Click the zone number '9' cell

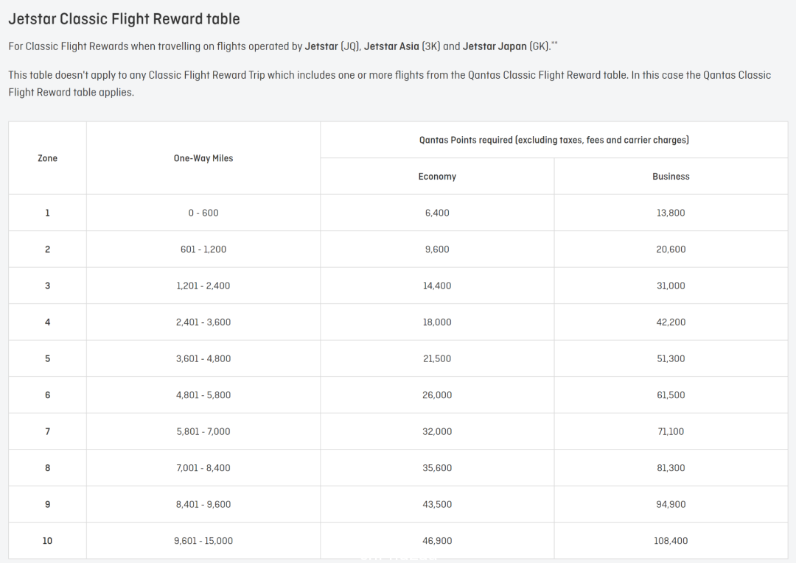[47, 505]
